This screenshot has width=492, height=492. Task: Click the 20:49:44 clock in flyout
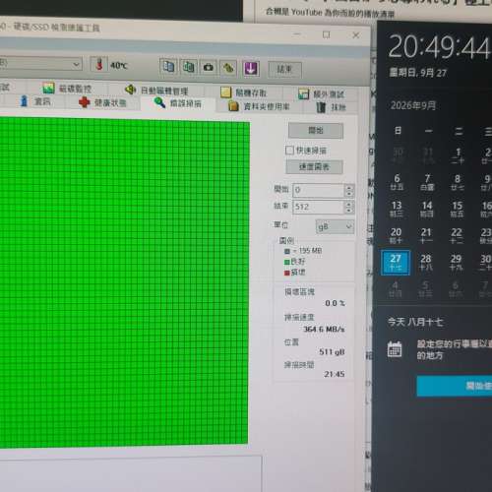point(439,47)
